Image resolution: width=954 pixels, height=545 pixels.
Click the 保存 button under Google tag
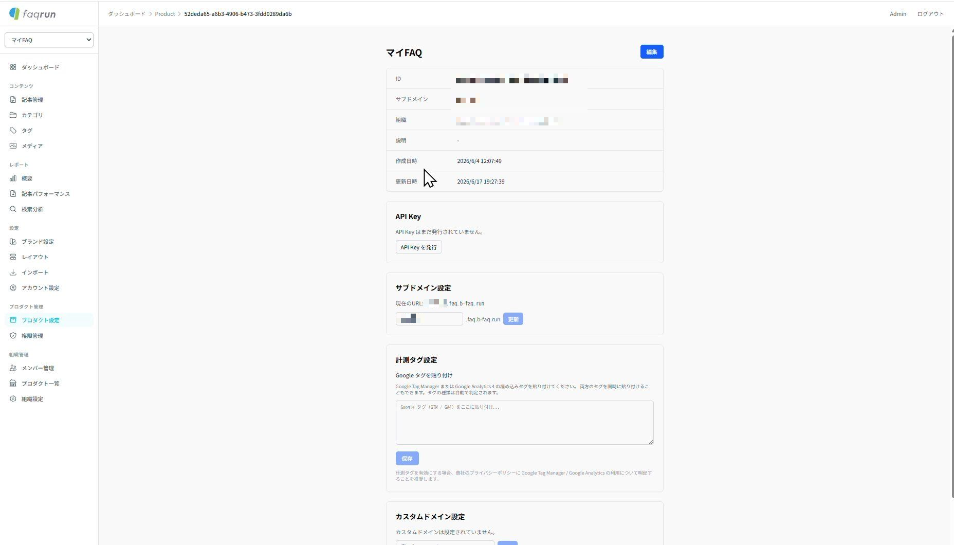click(x=407, y=459)
